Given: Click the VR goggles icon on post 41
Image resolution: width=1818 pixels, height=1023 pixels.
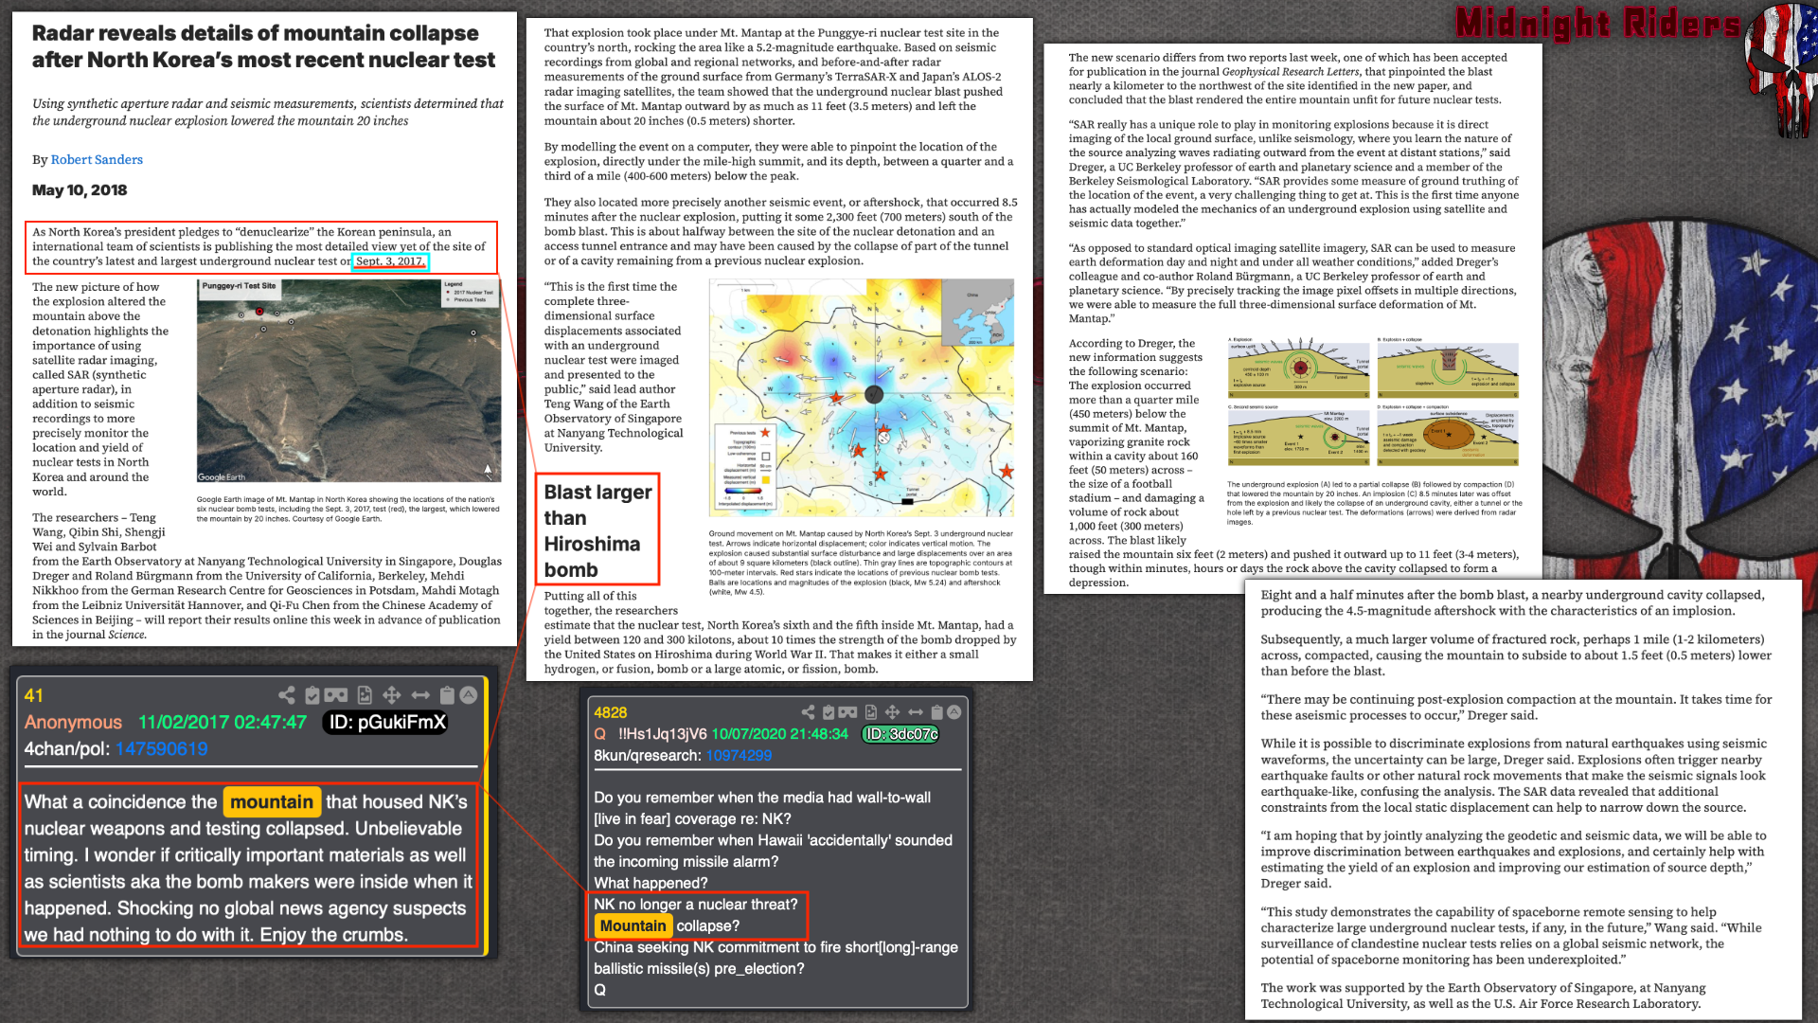Looking at the screenshot, I should 336,695.
